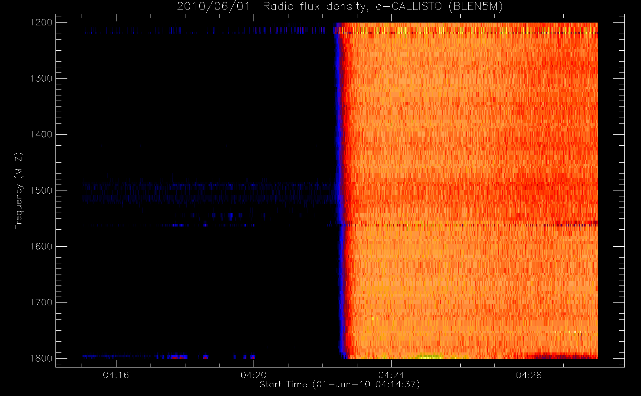Click the 04:16 time tick label

click(x=116, y=375)
